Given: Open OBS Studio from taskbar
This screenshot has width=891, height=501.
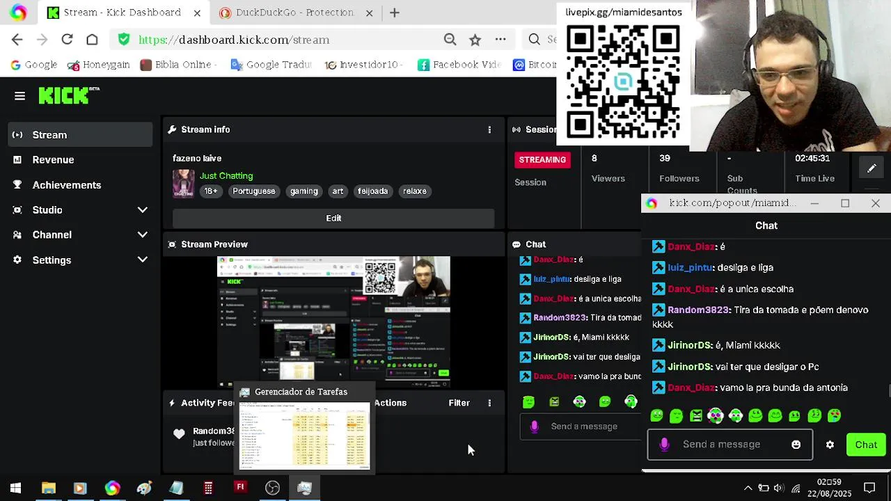Looking at the screenshot, I should (272, 488).
